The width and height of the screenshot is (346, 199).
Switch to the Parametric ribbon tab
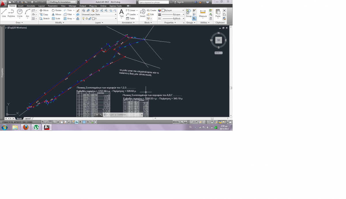tap(53, 6)
